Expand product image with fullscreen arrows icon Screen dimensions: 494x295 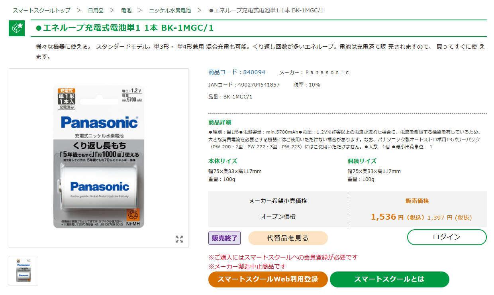click(179, 239)
